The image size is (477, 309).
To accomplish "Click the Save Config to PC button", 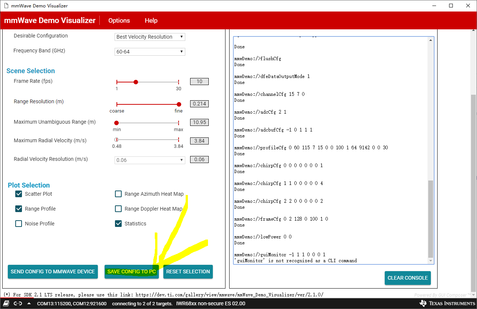I will coord(132,271).
